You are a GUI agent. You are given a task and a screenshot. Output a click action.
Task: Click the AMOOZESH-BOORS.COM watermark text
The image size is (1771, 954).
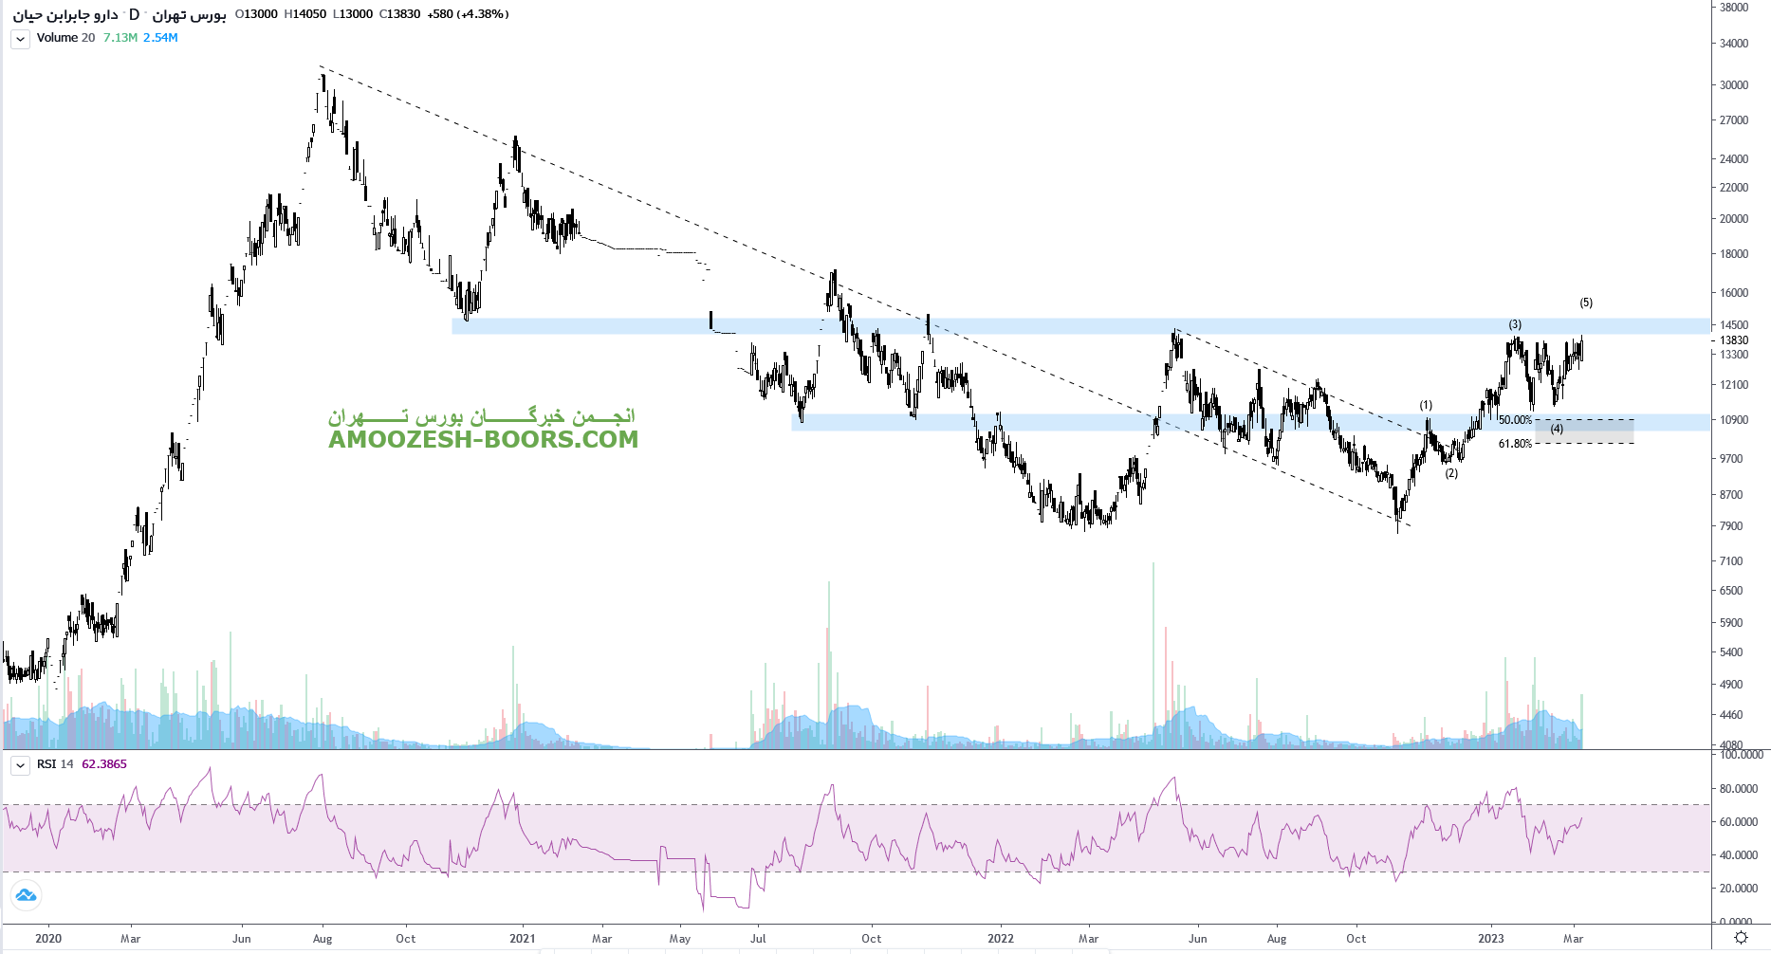tap(483, 440)
